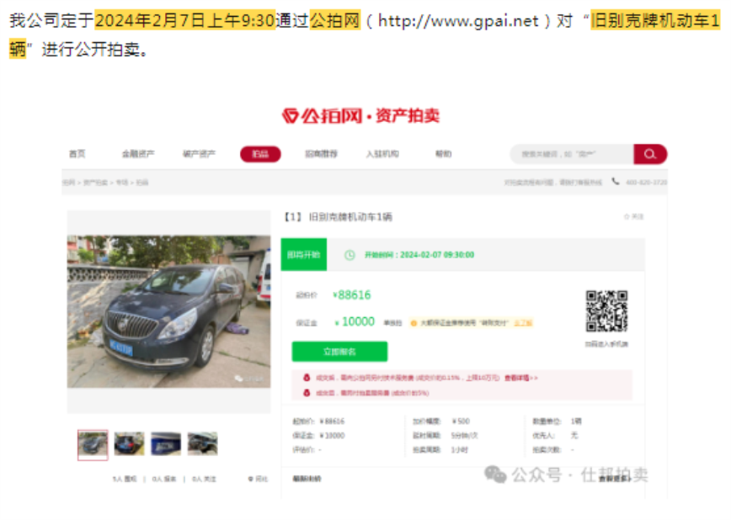This screenshot has width=731, height=520.
Task: Focus the keyword search input field
Action: (x=572, y=154)
